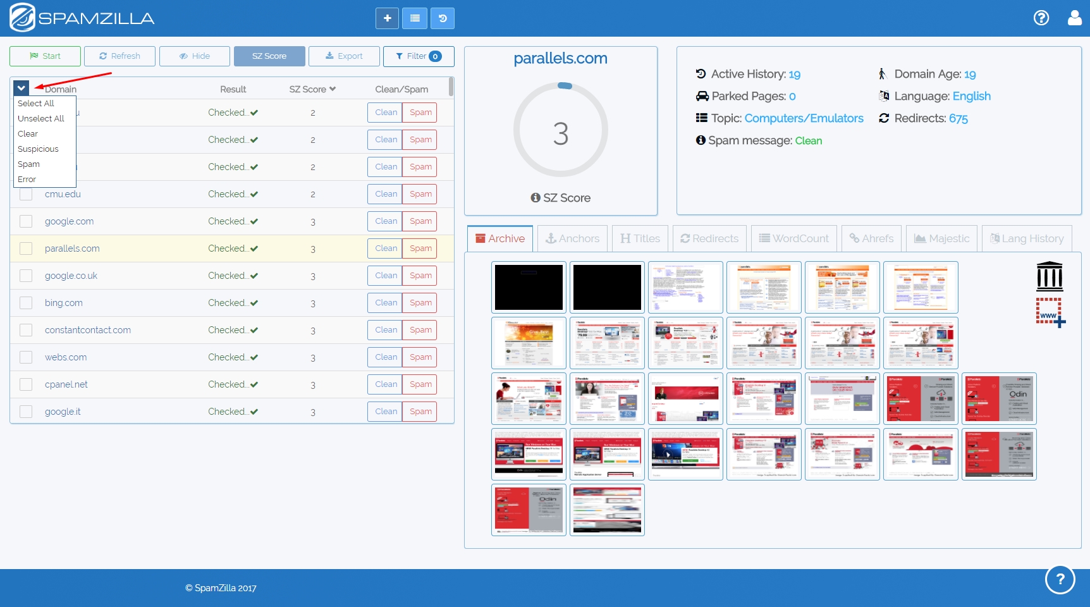
Task: Mark parallels.com as Spam
Action: (x=420, y=248)
